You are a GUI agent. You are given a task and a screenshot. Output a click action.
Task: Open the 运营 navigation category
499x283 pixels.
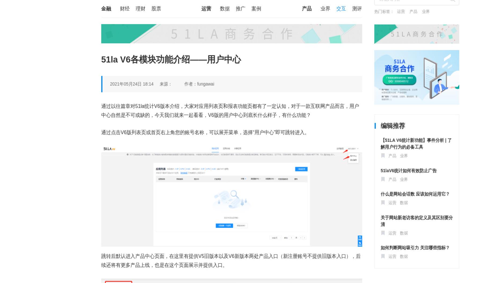pyautogui.click(x=206, y=9)
